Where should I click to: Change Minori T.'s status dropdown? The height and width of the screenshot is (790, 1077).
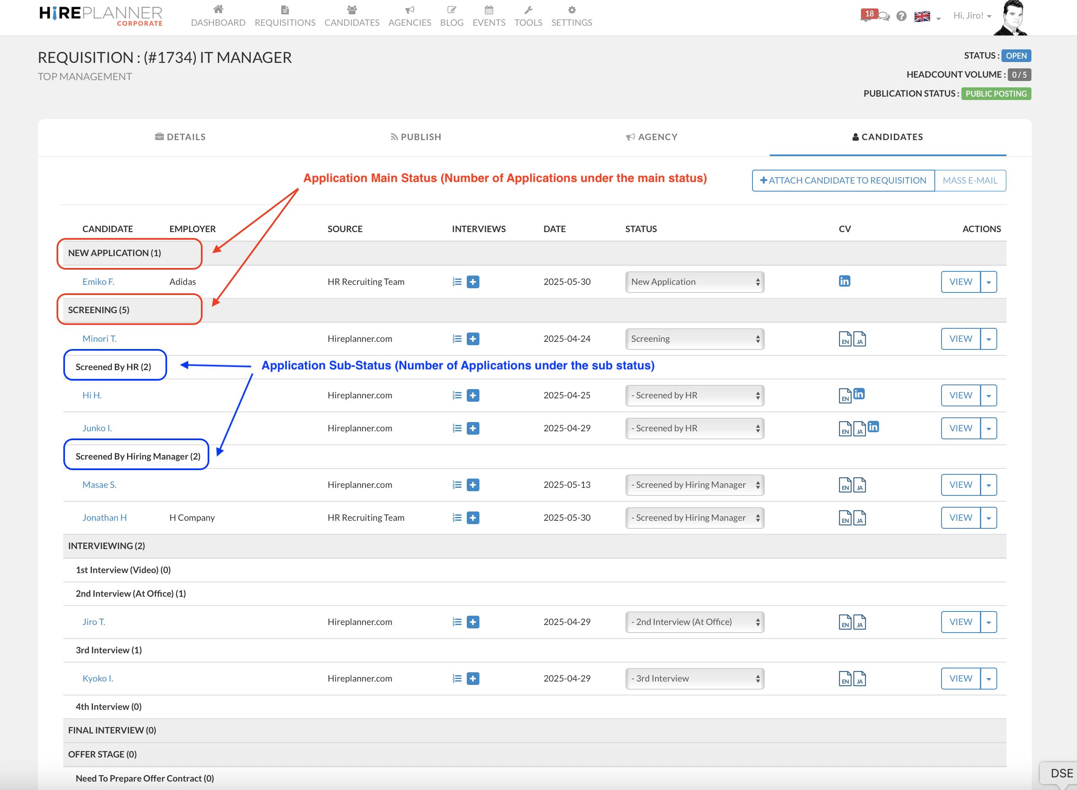[x=694, y=338]
